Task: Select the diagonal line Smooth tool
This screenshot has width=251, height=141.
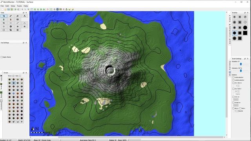Action: [18, 23]
